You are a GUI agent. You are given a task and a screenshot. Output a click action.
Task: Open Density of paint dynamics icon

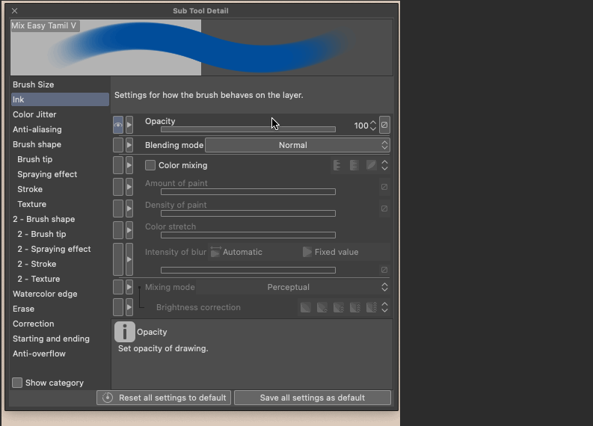(384, 209)
